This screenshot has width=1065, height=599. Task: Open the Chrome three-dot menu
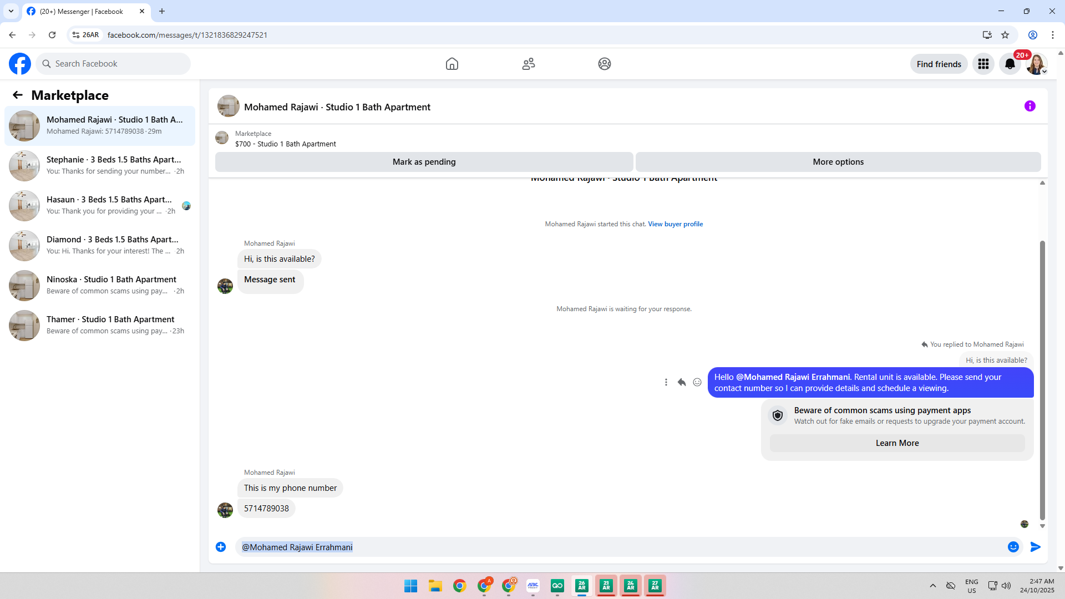pyautogui.click(x=1053, y=35)
